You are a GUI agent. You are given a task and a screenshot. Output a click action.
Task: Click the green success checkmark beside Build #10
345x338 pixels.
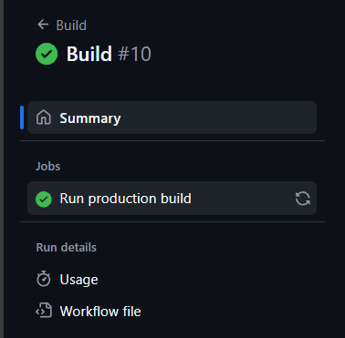[47, 54]
